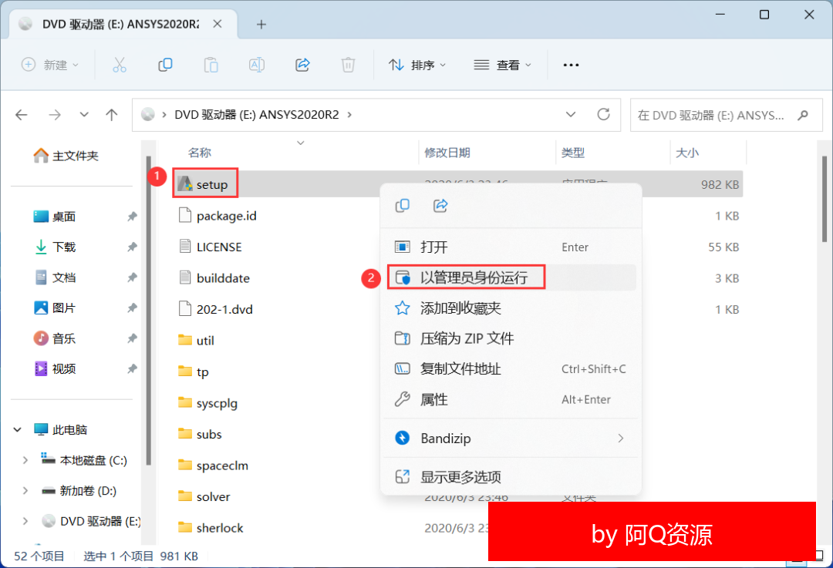Click the Copy icon in toolbar

[x=165, y=65]
